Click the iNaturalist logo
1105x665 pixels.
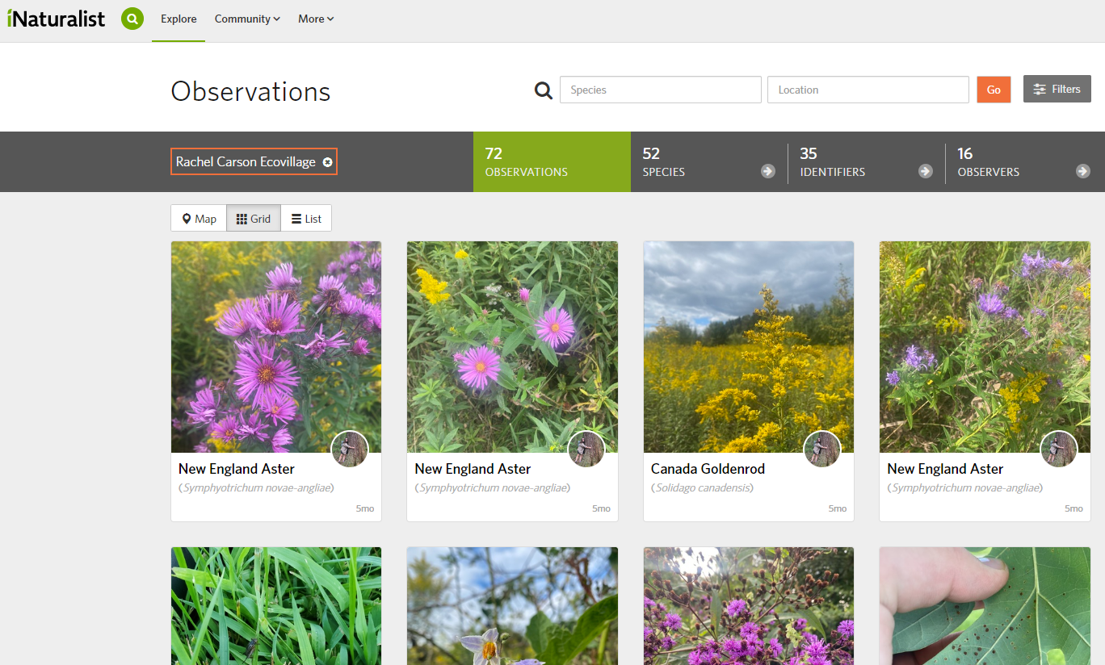tap(57, 19)
